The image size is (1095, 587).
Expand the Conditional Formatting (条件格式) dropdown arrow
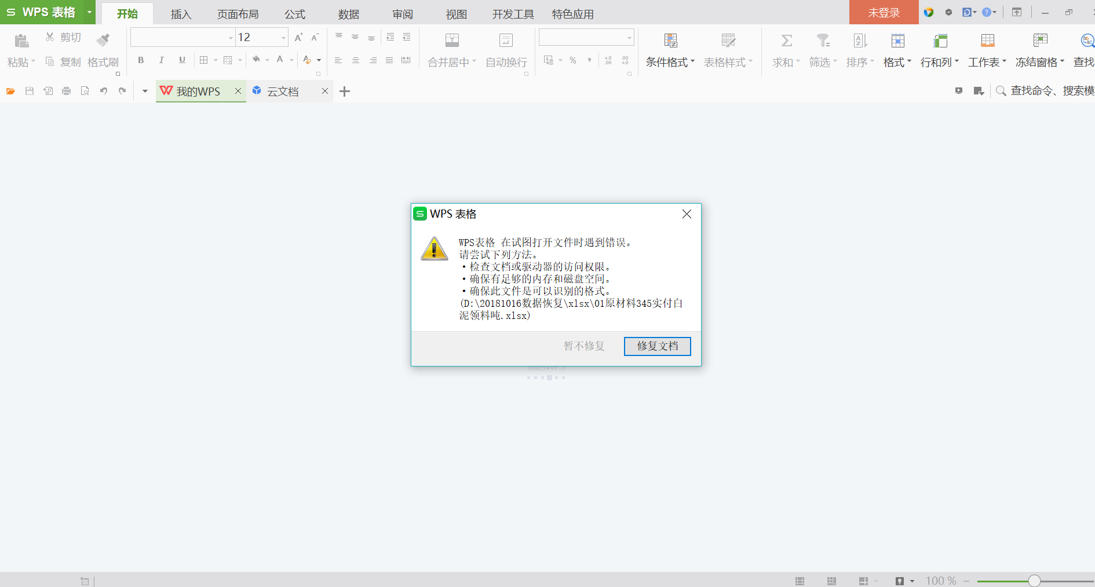(x=693, y=61)
